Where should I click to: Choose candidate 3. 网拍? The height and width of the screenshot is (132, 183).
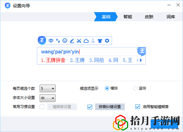97,60
